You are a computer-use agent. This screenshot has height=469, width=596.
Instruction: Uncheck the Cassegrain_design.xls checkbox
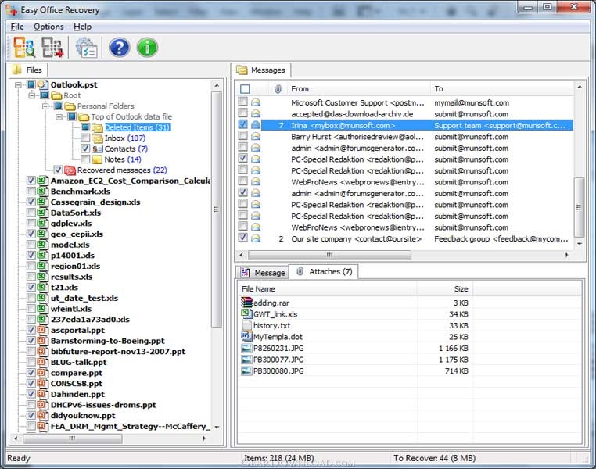tap(31, 202)
